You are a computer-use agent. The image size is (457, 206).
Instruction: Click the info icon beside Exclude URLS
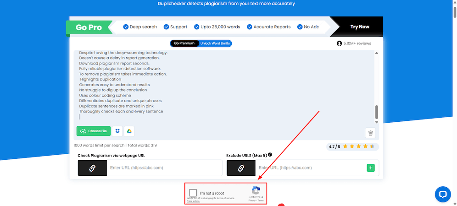pos(270,155)
